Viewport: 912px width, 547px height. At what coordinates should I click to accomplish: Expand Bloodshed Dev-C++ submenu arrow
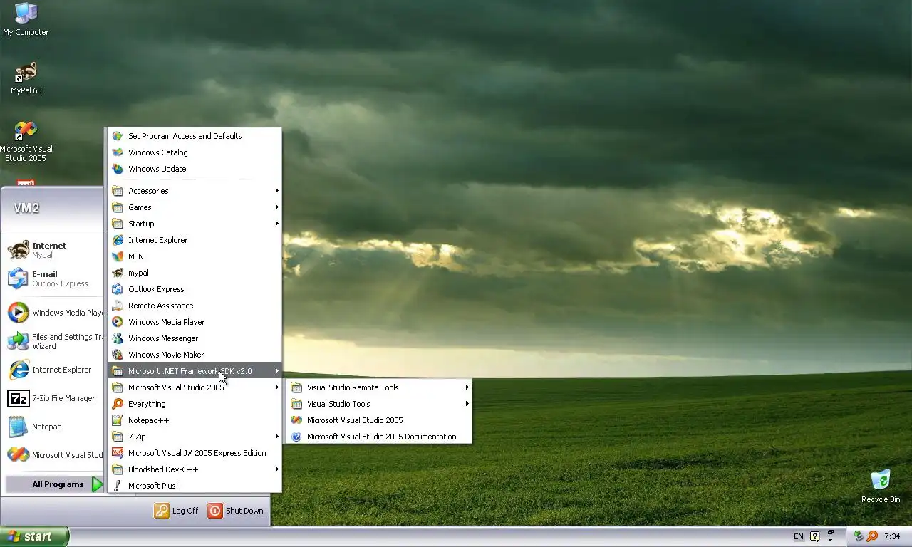(x=276, y=469)
